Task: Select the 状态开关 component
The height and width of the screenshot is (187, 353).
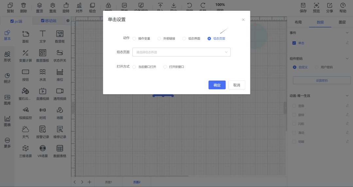Action: click(60, 56)
